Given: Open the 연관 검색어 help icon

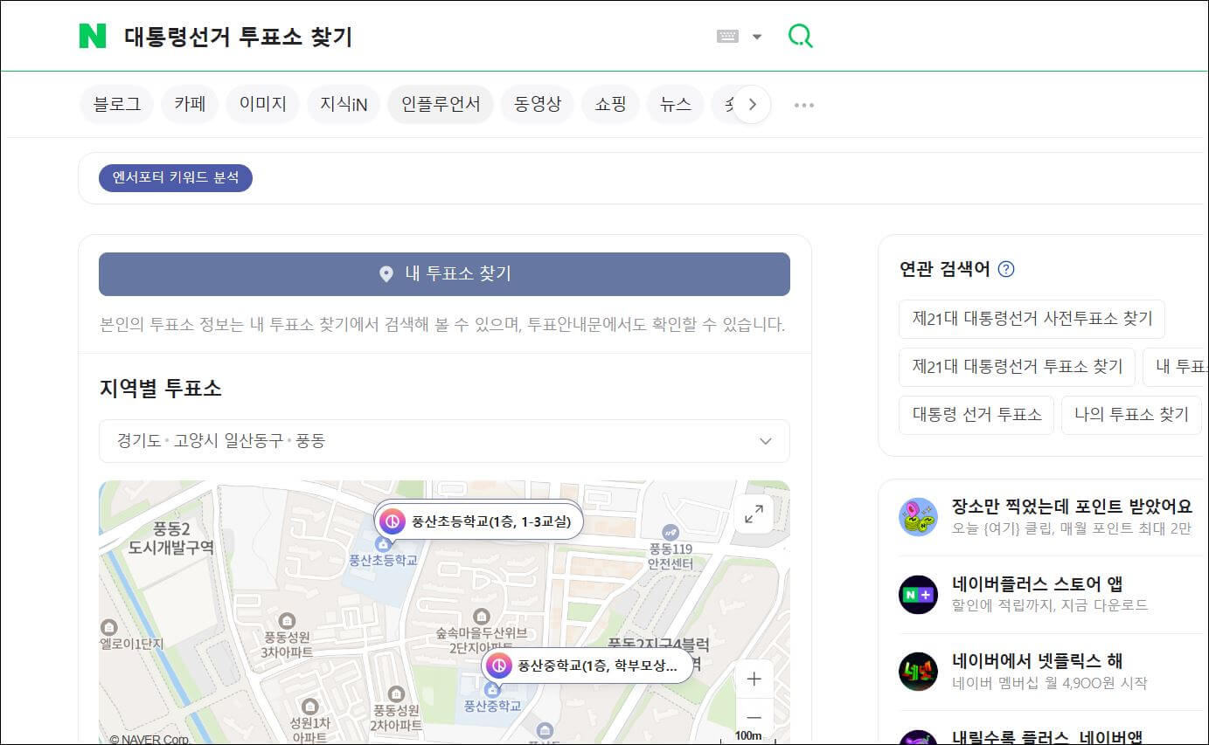Looking at the screenshot, I should pyautogui.click(x=1006, y=269).
